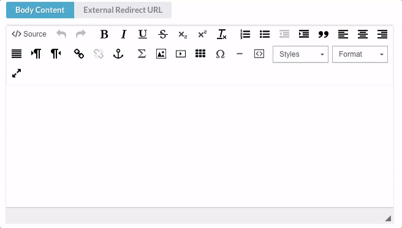The image size is (402, 228).
Task: Click the editor resize handle corner
Action: tap(388, 218)
